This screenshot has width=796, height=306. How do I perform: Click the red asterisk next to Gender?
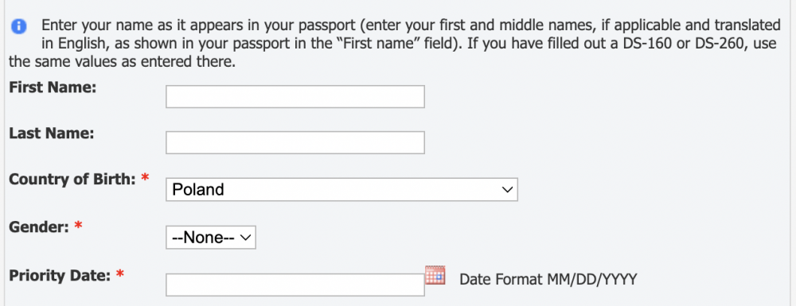click(78, 226)
